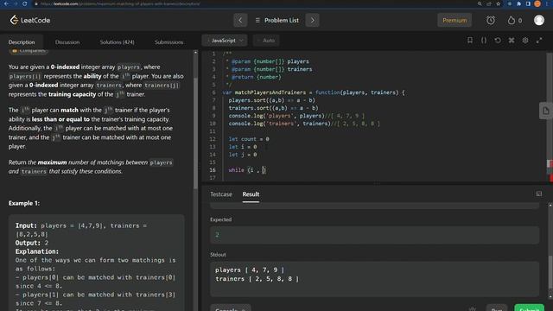Open the JavaScript language dropdown
The height and width of the screenshot is (311, 553).
[x=225, y=41]
